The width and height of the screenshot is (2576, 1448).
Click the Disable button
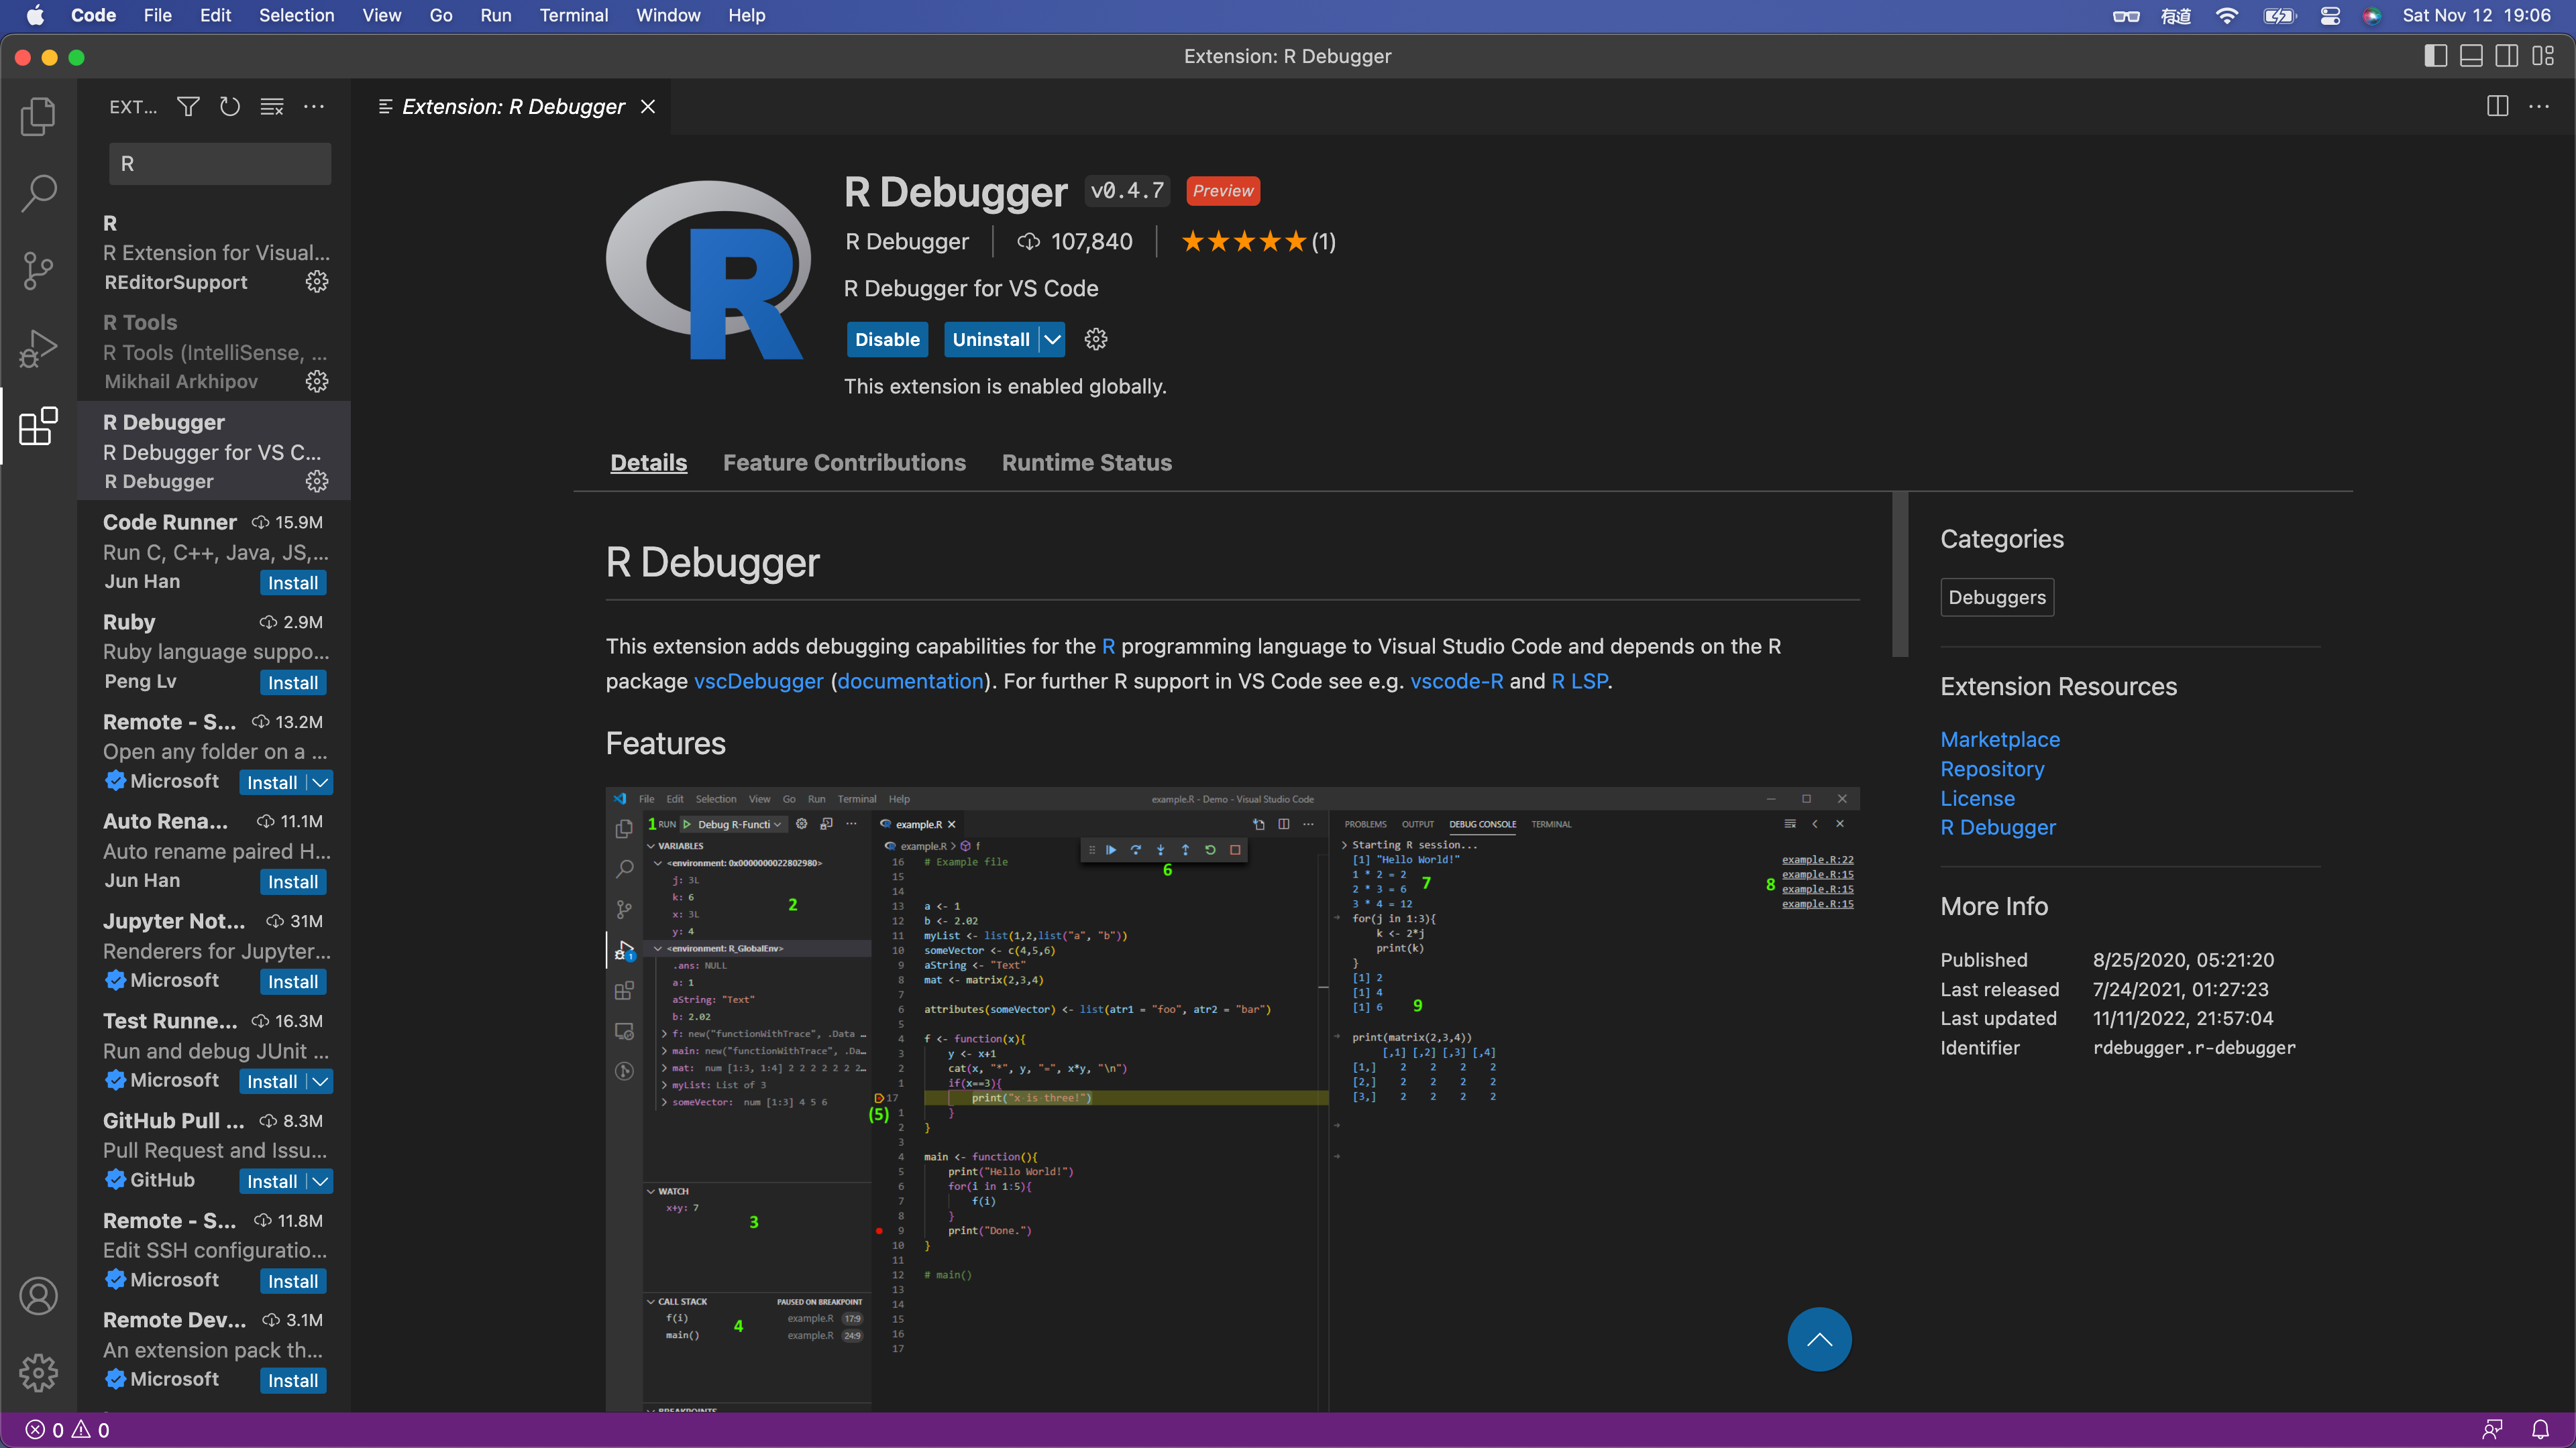(887, 340)
